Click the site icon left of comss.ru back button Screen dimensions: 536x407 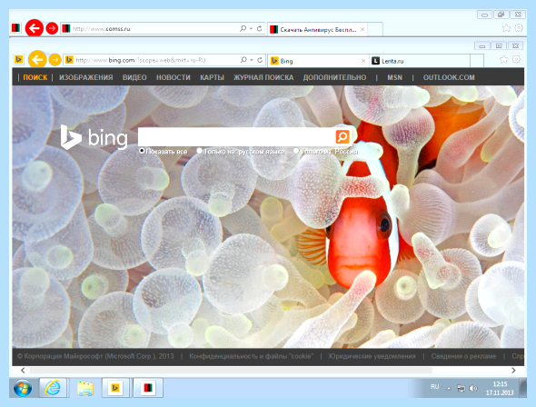[x=16, y=28]
